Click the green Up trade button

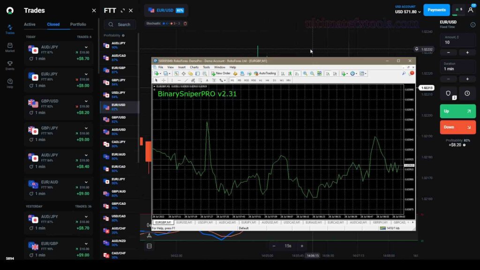[x=457, y=111]
